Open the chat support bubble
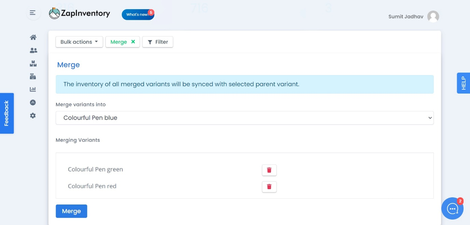Viewport: 470px width, 225px height. click(452, 208)
